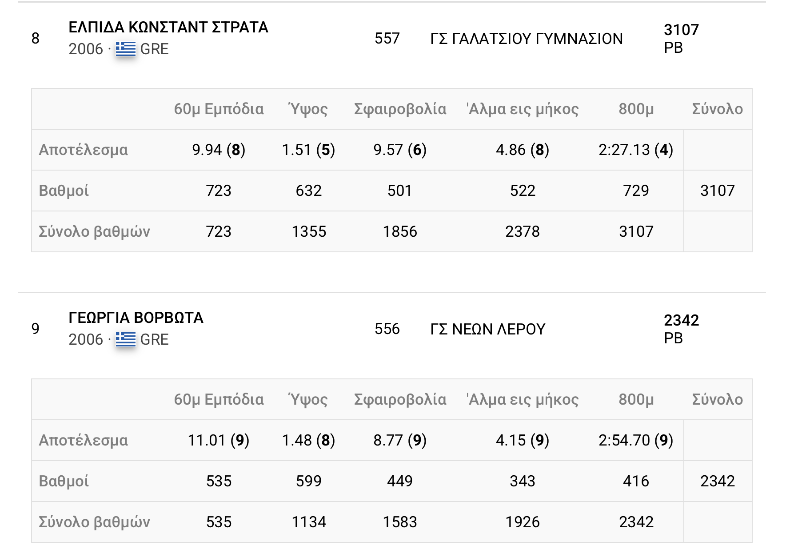Image resolution: width=790 pixels, height=557 pixels.
Task: Click 800μ header in second table
Action: (636, 400)
